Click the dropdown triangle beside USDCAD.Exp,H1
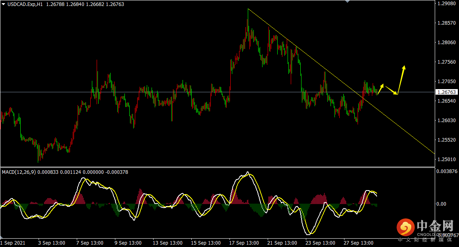The image size is (459, 247). [x=4, y=4]
